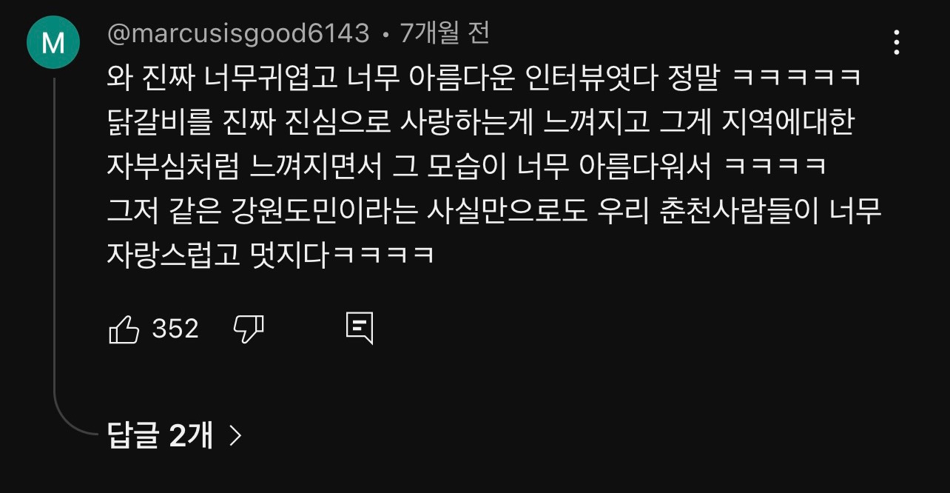Like the comment with the thumbs-up icon
950x493 pixels.
coord(124,329)
